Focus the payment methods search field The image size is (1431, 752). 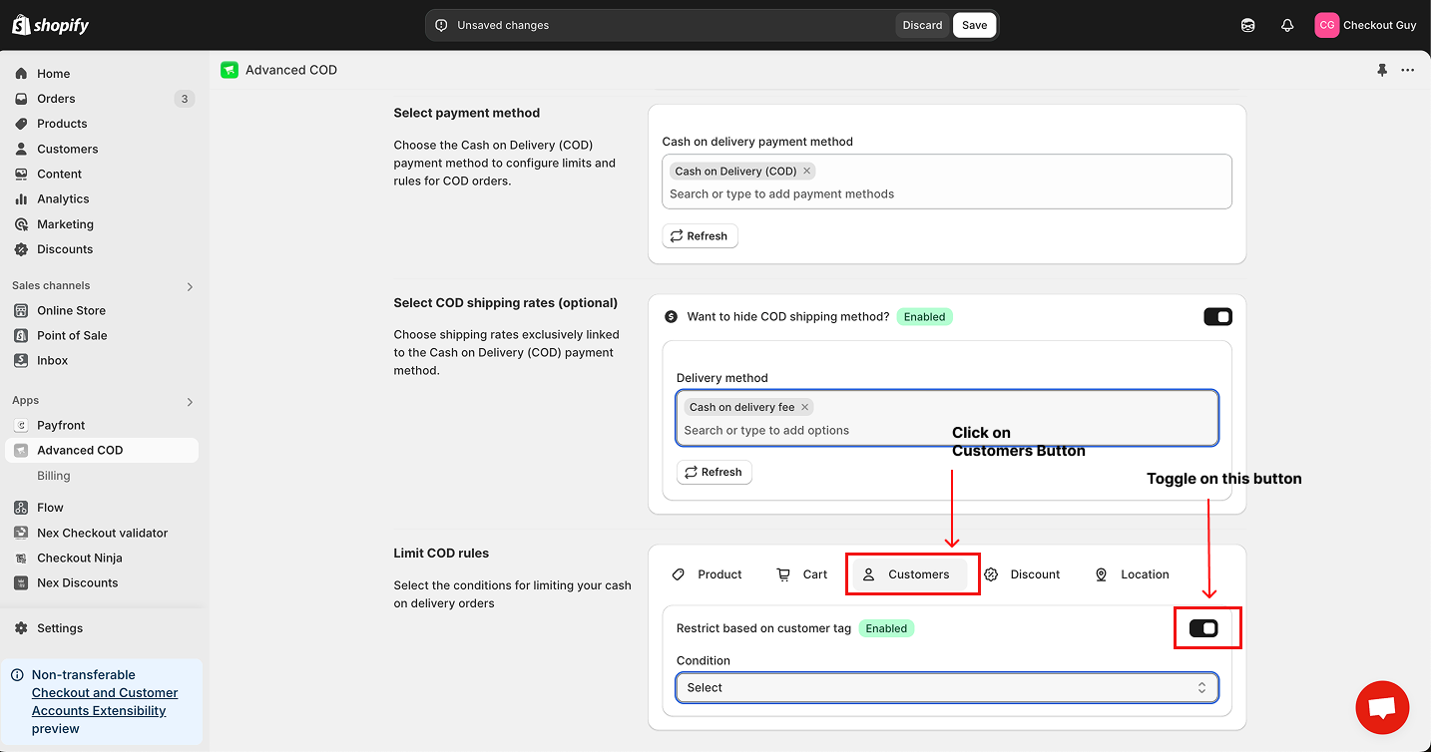click(x=946, y=193)
